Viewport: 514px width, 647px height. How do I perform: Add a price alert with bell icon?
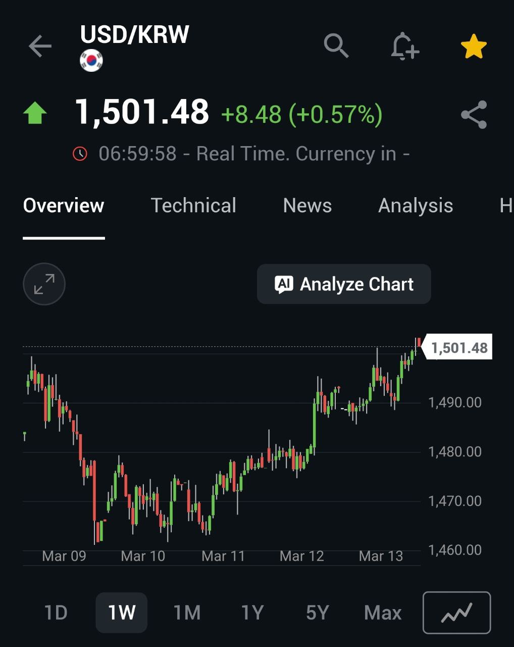pos(404,47)
